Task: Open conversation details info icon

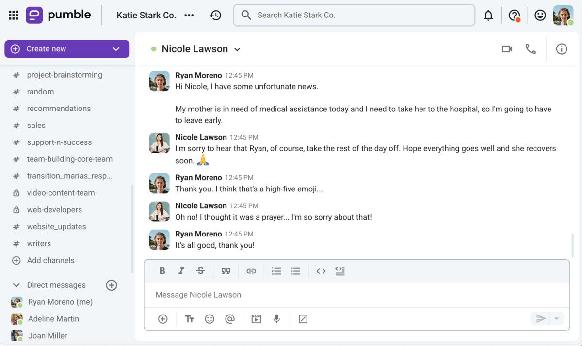Action: (x=561, y=49)
